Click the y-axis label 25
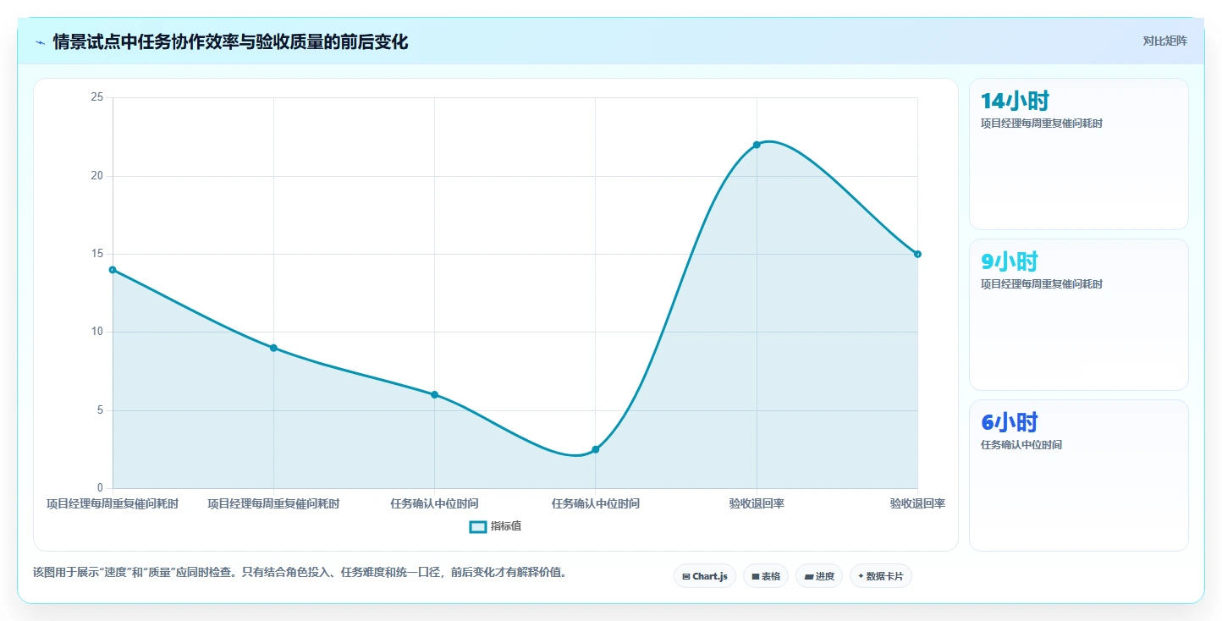This screenshot has height=621, width=1222. click(97, 97)
